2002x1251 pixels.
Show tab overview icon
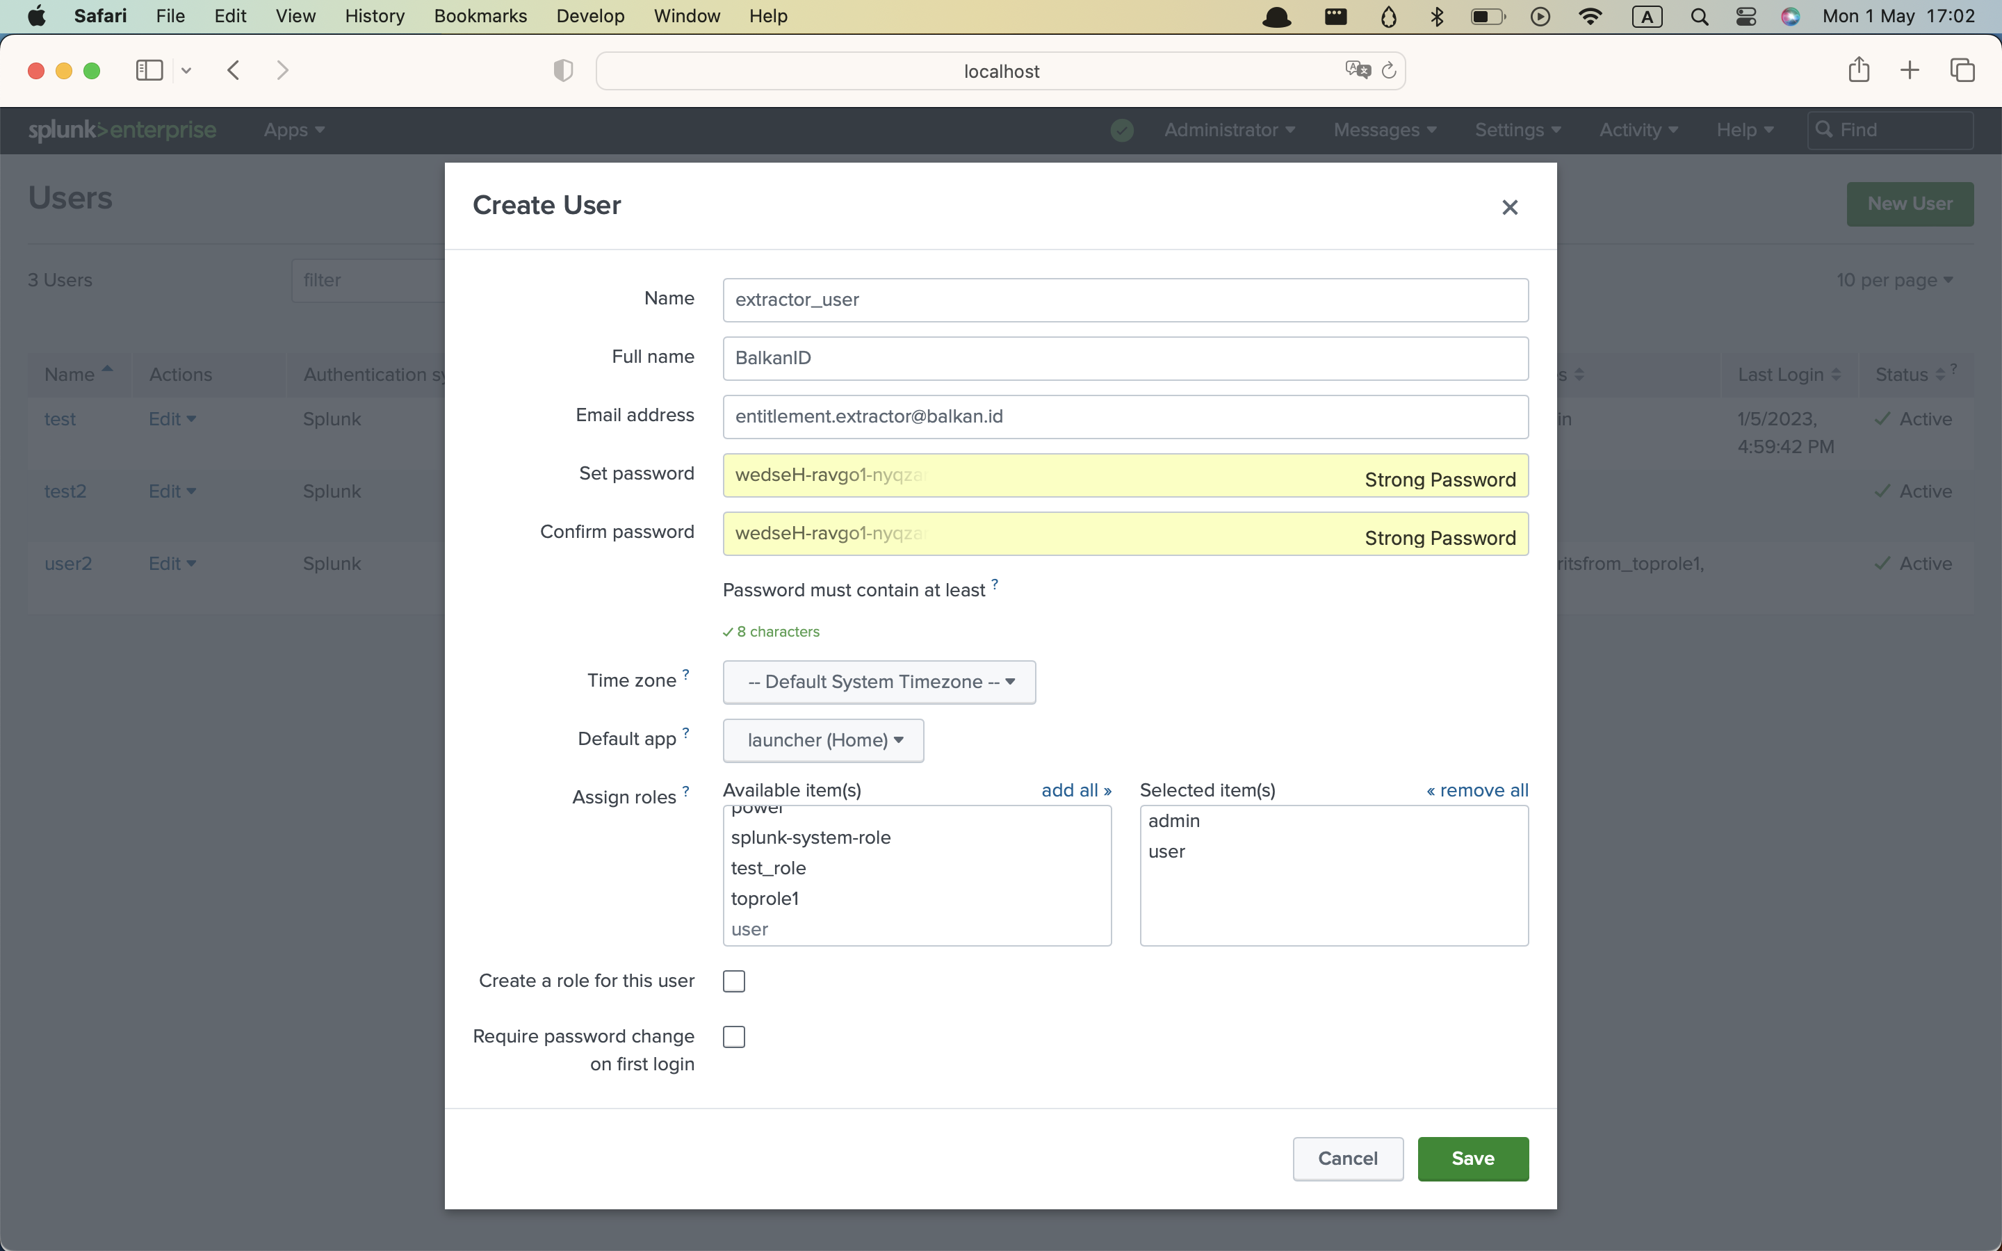[x=1962, y=70]
